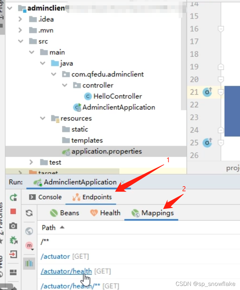The image size is (240, 290).
Task: Select the resources folder icon
Action: click(x=55, y=119)
